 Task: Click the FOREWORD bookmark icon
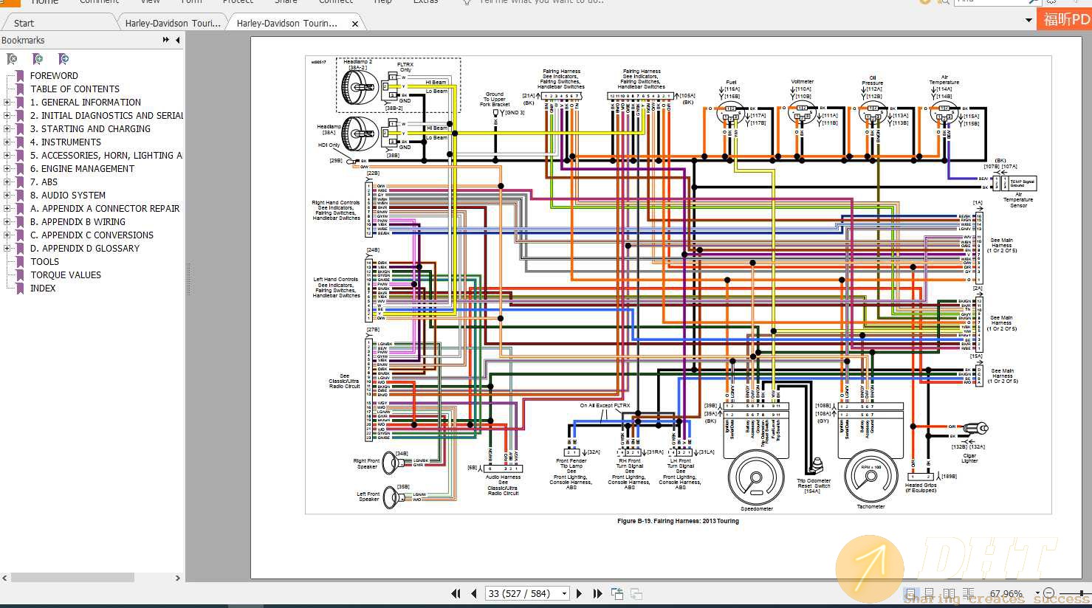21,76
